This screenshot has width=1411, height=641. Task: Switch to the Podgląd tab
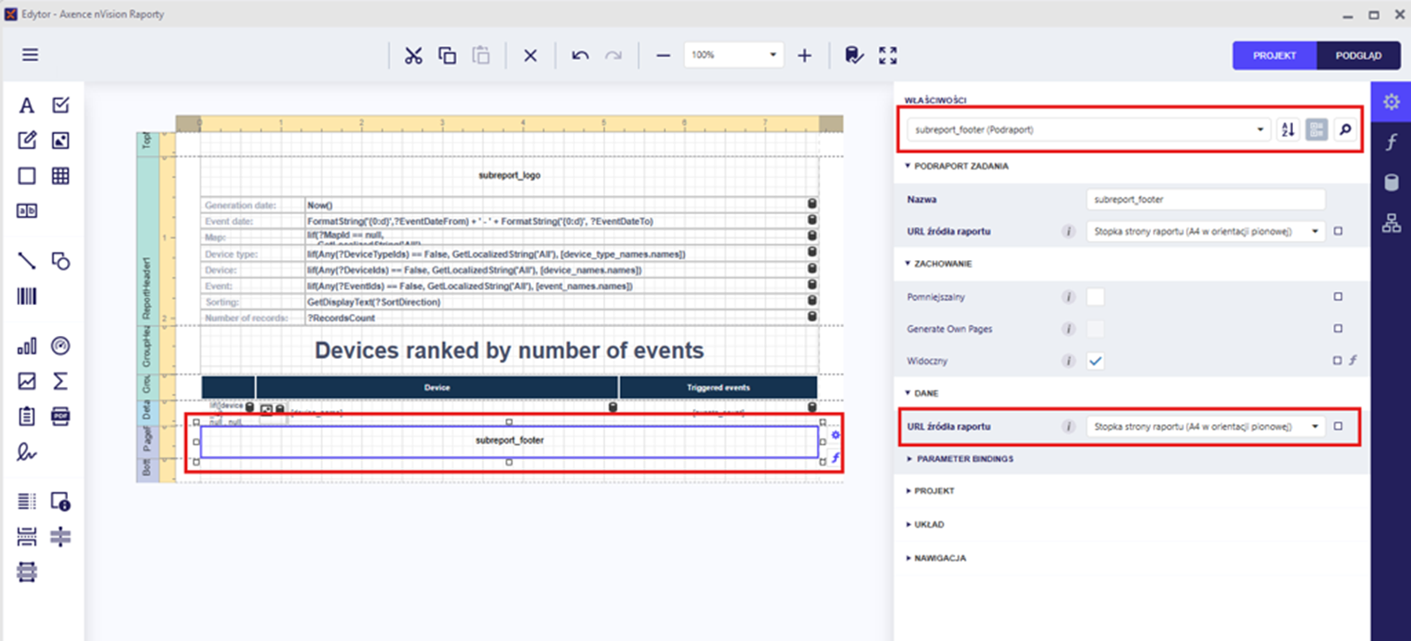[x=1358, y=56]
